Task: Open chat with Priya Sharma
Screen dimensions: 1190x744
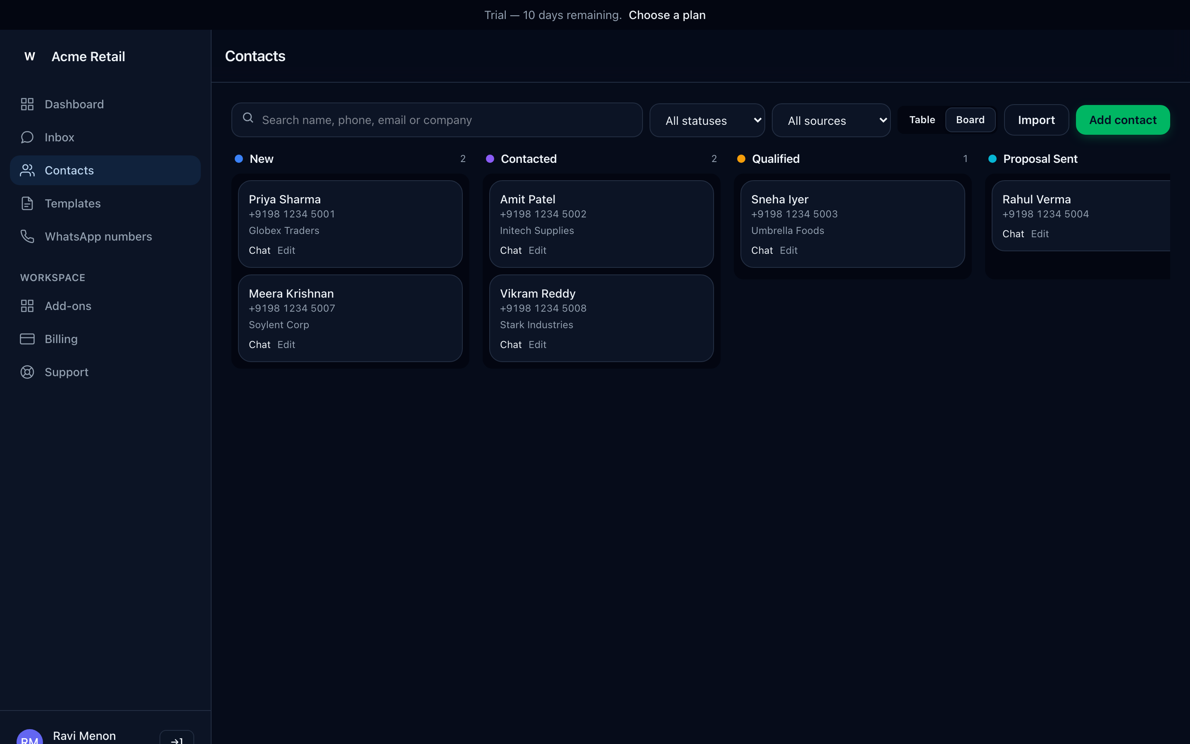Action: click(x=259, y=250)
